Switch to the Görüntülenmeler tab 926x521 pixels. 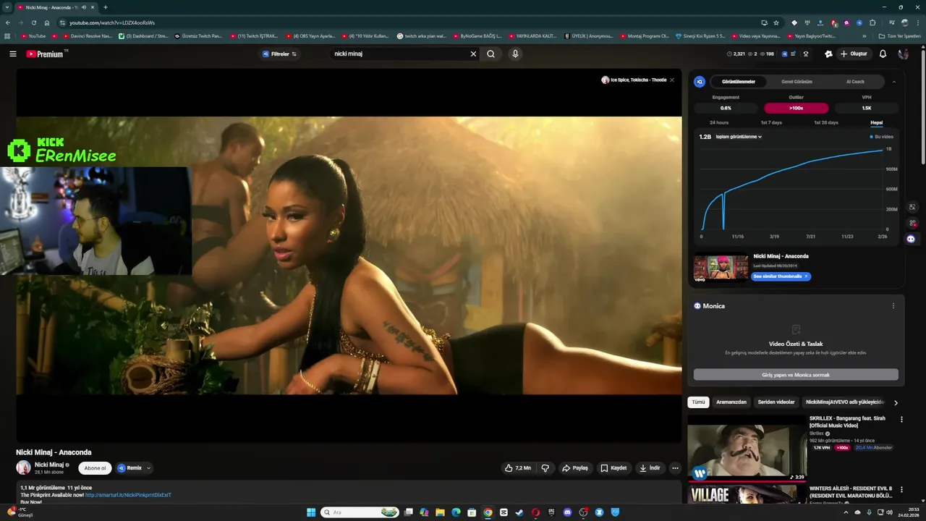pos(739,82)
